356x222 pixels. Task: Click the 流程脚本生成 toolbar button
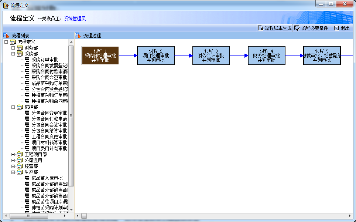[274, 28]
